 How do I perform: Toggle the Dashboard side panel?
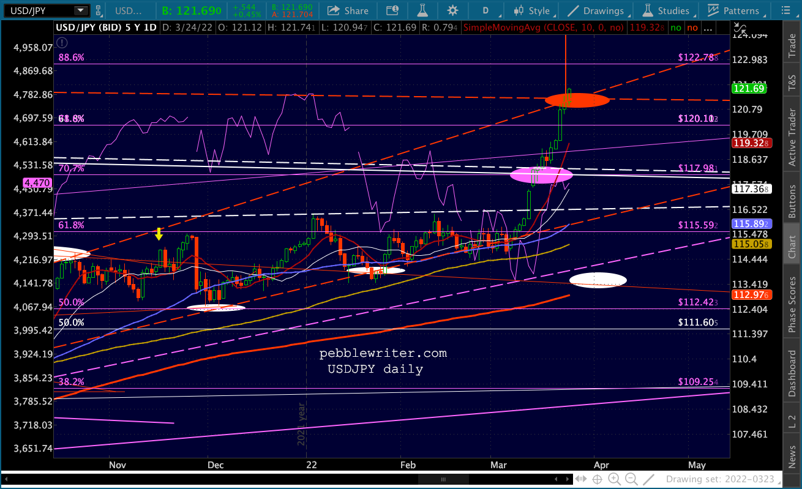coord(792,373)
